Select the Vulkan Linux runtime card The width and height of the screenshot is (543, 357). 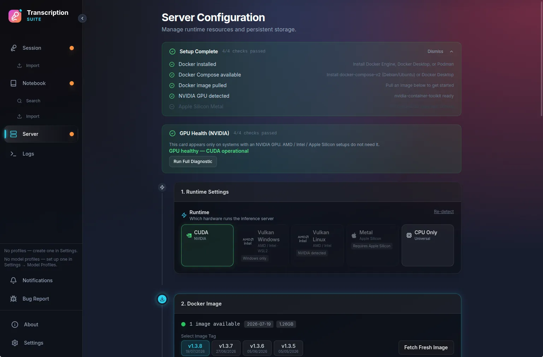point(318,245)
